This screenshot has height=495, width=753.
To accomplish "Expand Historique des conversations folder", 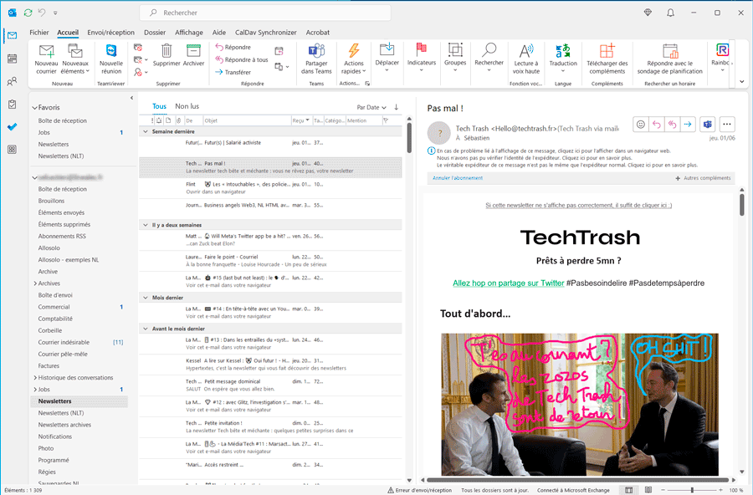I will point(35,377).
